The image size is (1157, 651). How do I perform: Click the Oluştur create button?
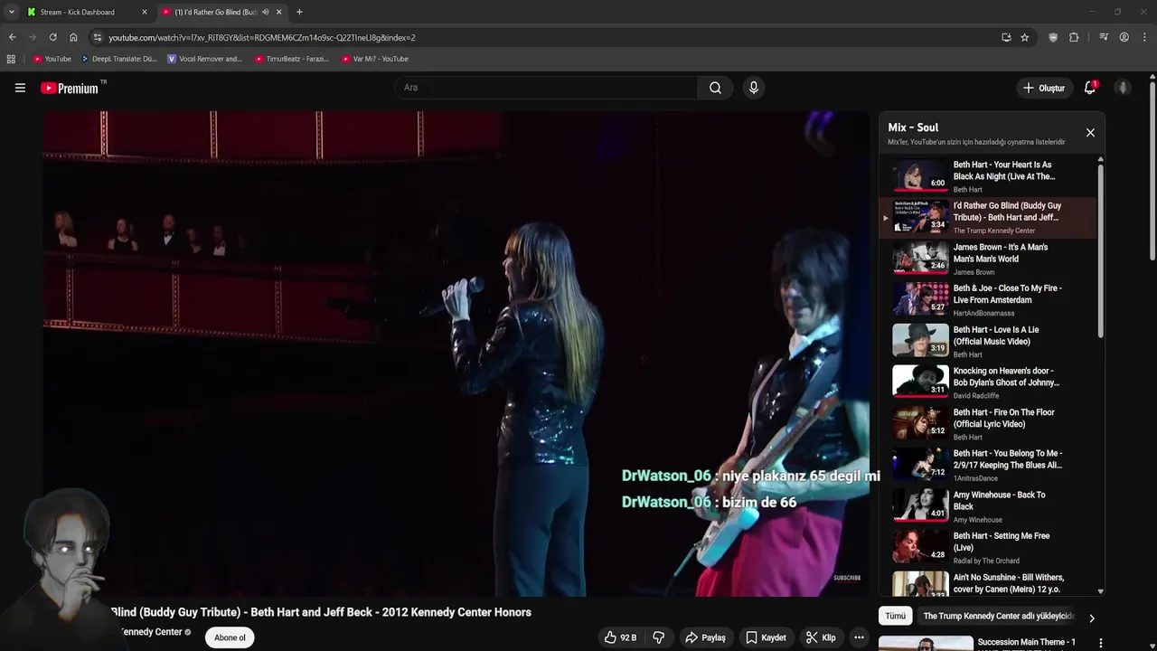1044,88
